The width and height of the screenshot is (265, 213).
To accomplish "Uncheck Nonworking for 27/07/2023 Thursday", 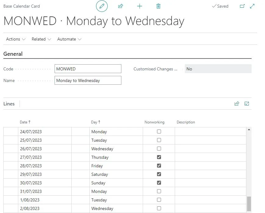I will pyautogui.click(x=159, y=157).
